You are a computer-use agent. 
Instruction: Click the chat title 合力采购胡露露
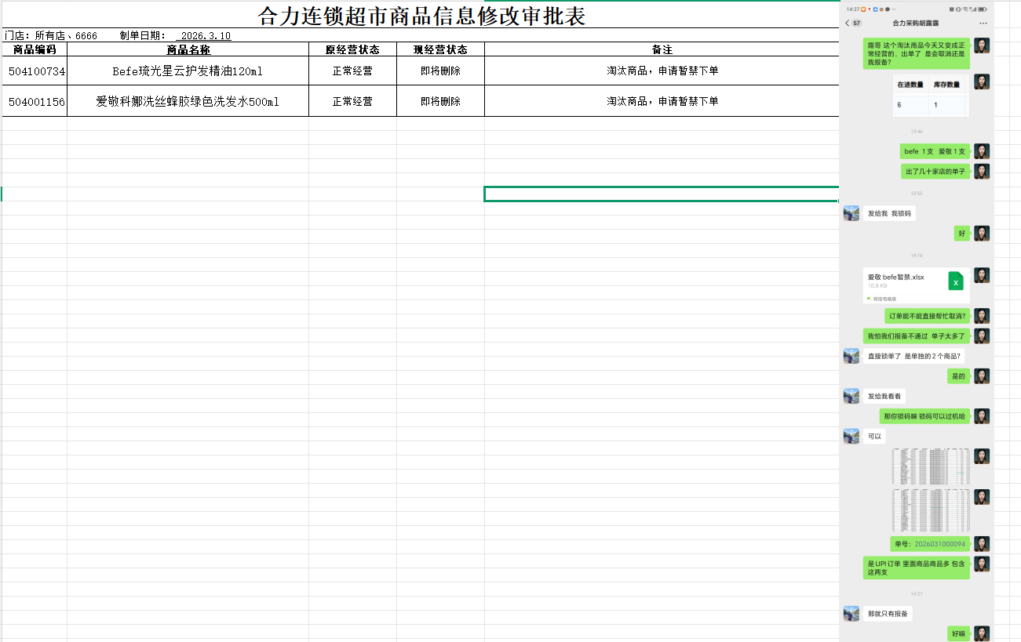pyautogui.click(x=914, y=24)
